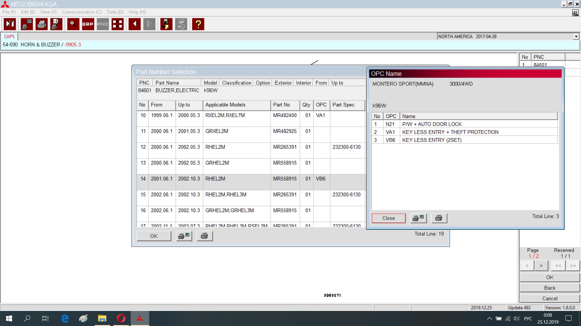Click the yellow question mark help icon
Viewport: 581px width, 326px height.
(x=198, y=24)
